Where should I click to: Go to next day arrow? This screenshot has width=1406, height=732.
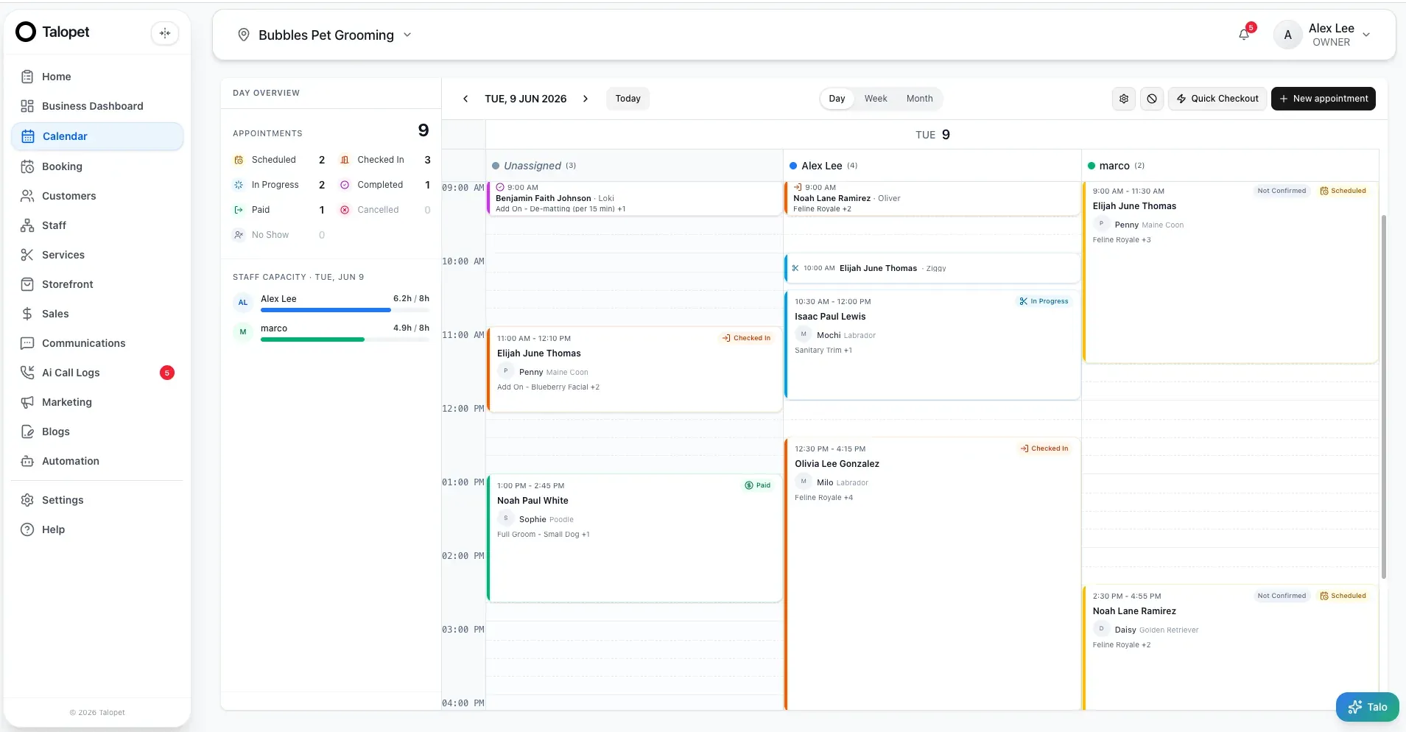(586, 99)
